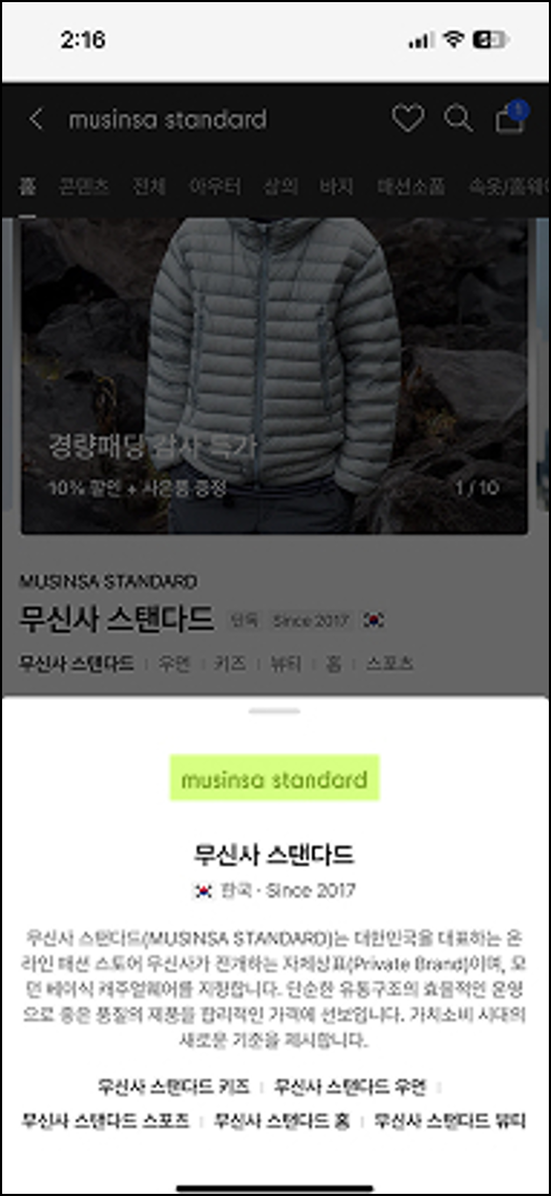551x1196 pixels.
Task: Tap the back arrow icon
Action: click(x=36, y=119)
